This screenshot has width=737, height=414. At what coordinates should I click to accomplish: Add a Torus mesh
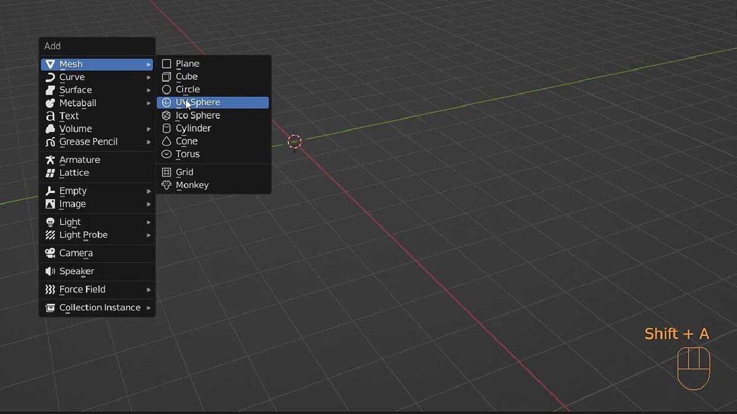213,154
